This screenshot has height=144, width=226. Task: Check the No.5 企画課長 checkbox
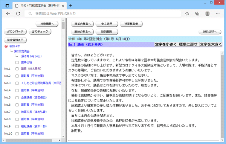pos(17,98)
